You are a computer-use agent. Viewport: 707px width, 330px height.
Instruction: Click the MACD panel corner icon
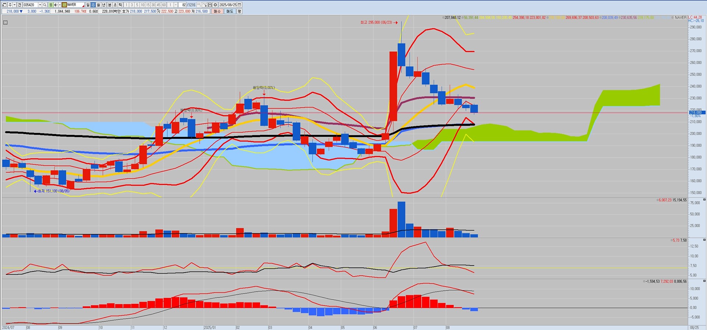pyautogui.click(x=704, y=281)
